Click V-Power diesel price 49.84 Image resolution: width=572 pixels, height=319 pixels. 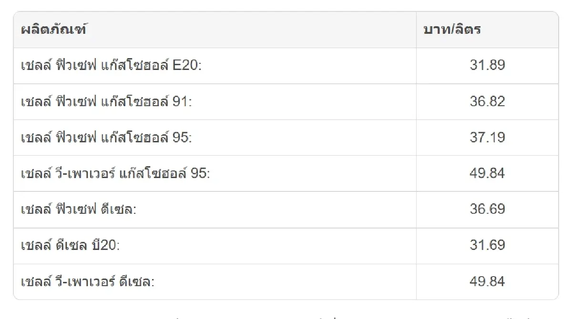point(487,281)
